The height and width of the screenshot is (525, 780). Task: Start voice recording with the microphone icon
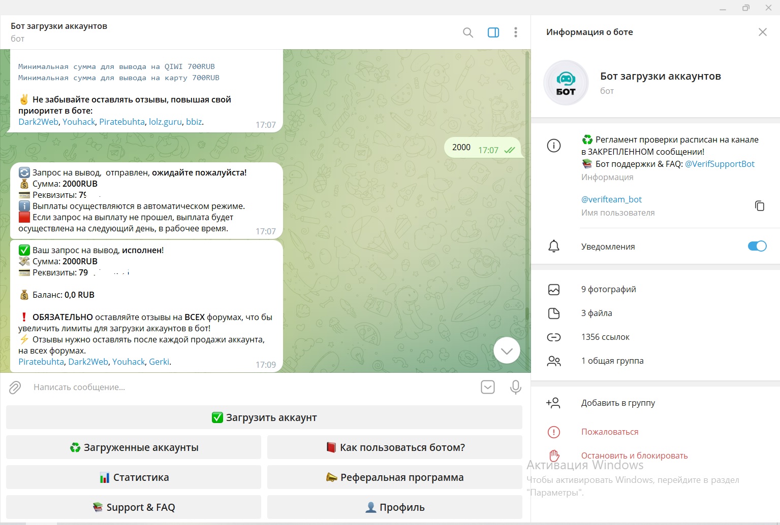coord(515,387)
